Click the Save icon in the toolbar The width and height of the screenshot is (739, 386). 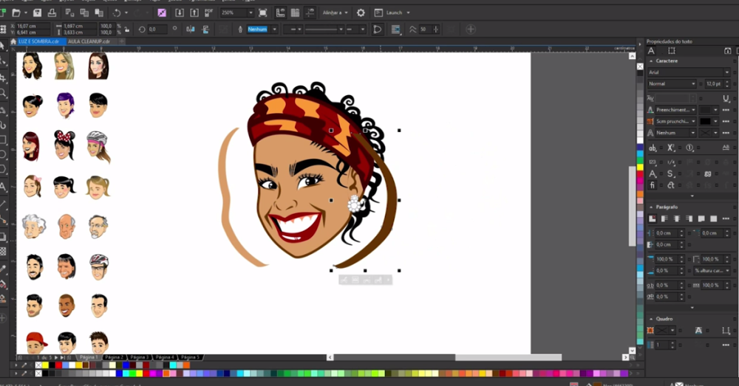click(x=37, y=13)
